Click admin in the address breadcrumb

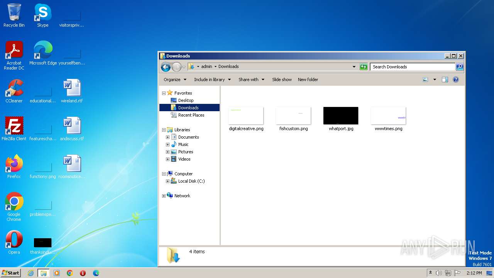point(207,66)
